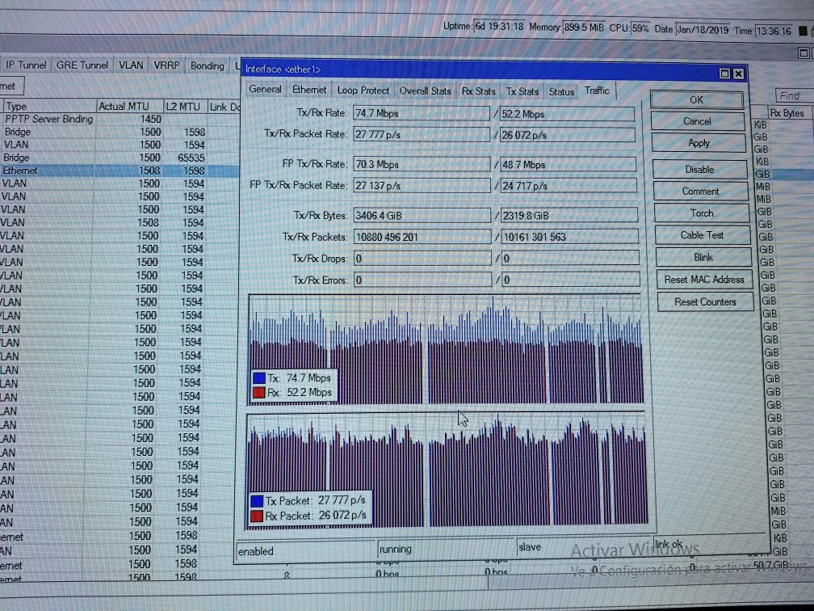
Task: Click the Memory value 899.5 MiB
Action: coord(584,27)
